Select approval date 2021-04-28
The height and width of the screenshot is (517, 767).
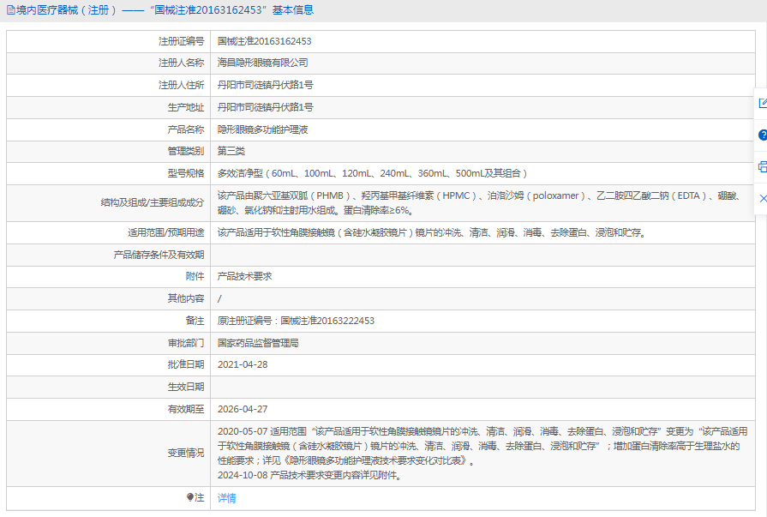tap(243, 364)
